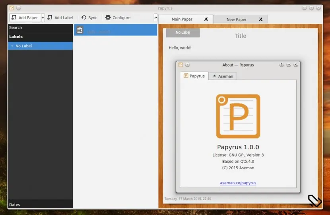Click the paper icon in the list entry
Image resolution: width=330 pixels, height=215 pixels.
click(x=80, y=30)
